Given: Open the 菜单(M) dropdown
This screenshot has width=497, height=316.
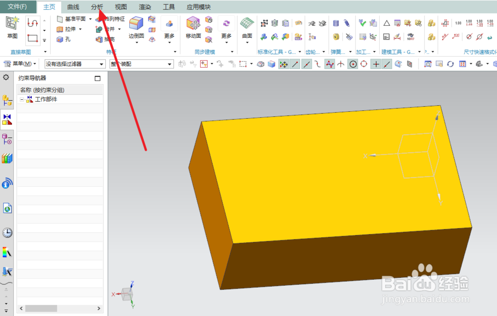Looking at the screenshot, I should pos(20,64).
